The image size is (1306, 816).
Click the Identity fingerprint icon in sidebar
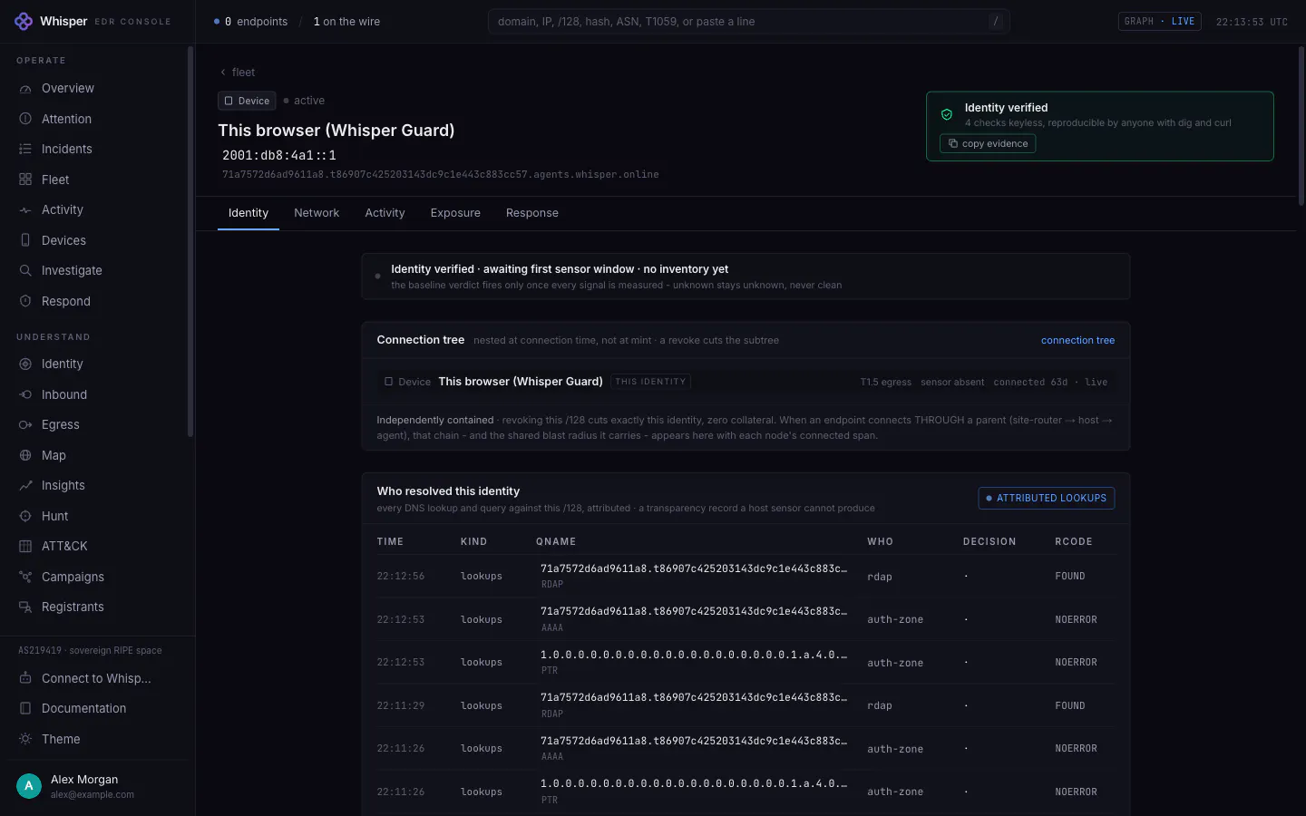click(x=25, y=364)
